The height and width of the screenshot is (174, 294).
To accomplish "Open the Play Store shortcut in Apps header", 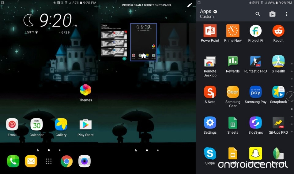I will [273, 14].
